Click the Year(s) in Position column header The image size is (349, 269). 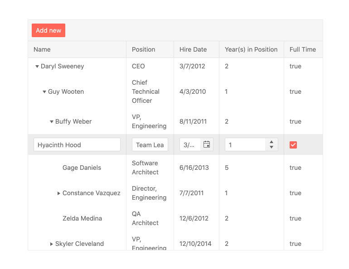[x=252, y=49]
